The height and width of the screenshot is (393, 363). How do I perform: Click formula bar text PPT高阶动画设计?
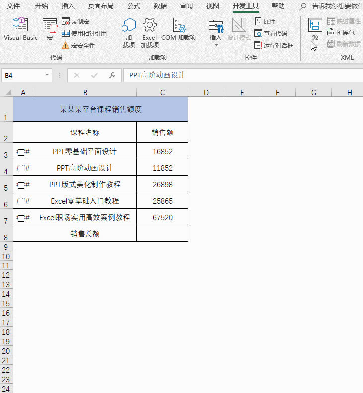pyautogui.click(x=157, y=75)
